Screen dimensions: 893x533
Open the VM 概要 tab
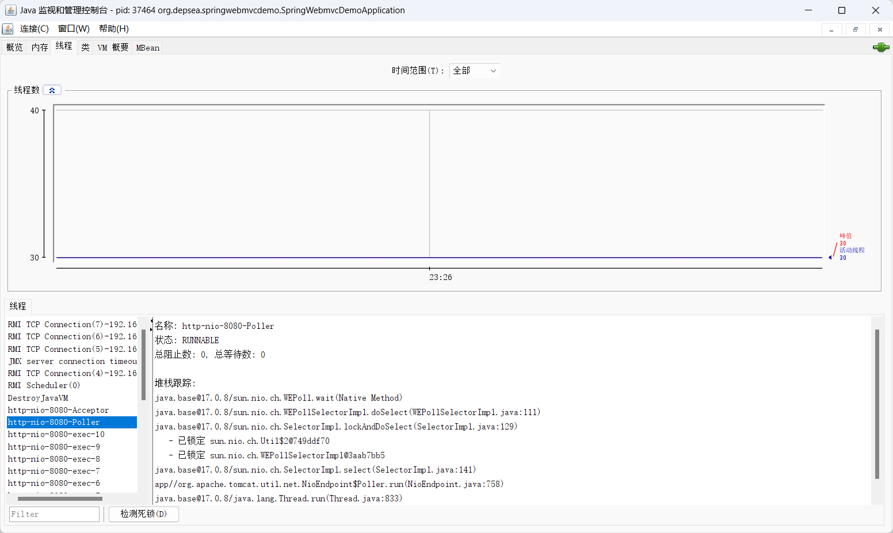tap(113, 47)
